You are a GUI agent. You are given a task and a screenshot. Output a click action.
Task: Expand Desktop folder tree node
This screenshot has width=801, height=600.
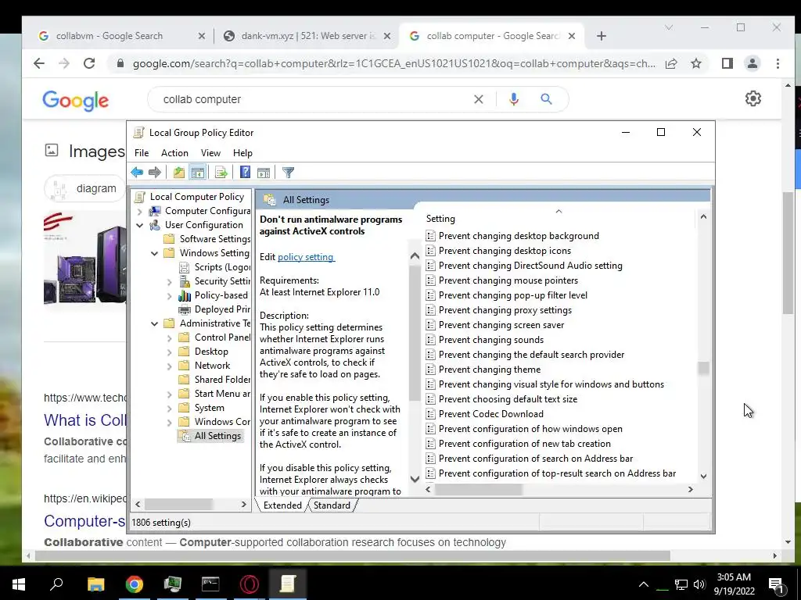pos(169,352)
